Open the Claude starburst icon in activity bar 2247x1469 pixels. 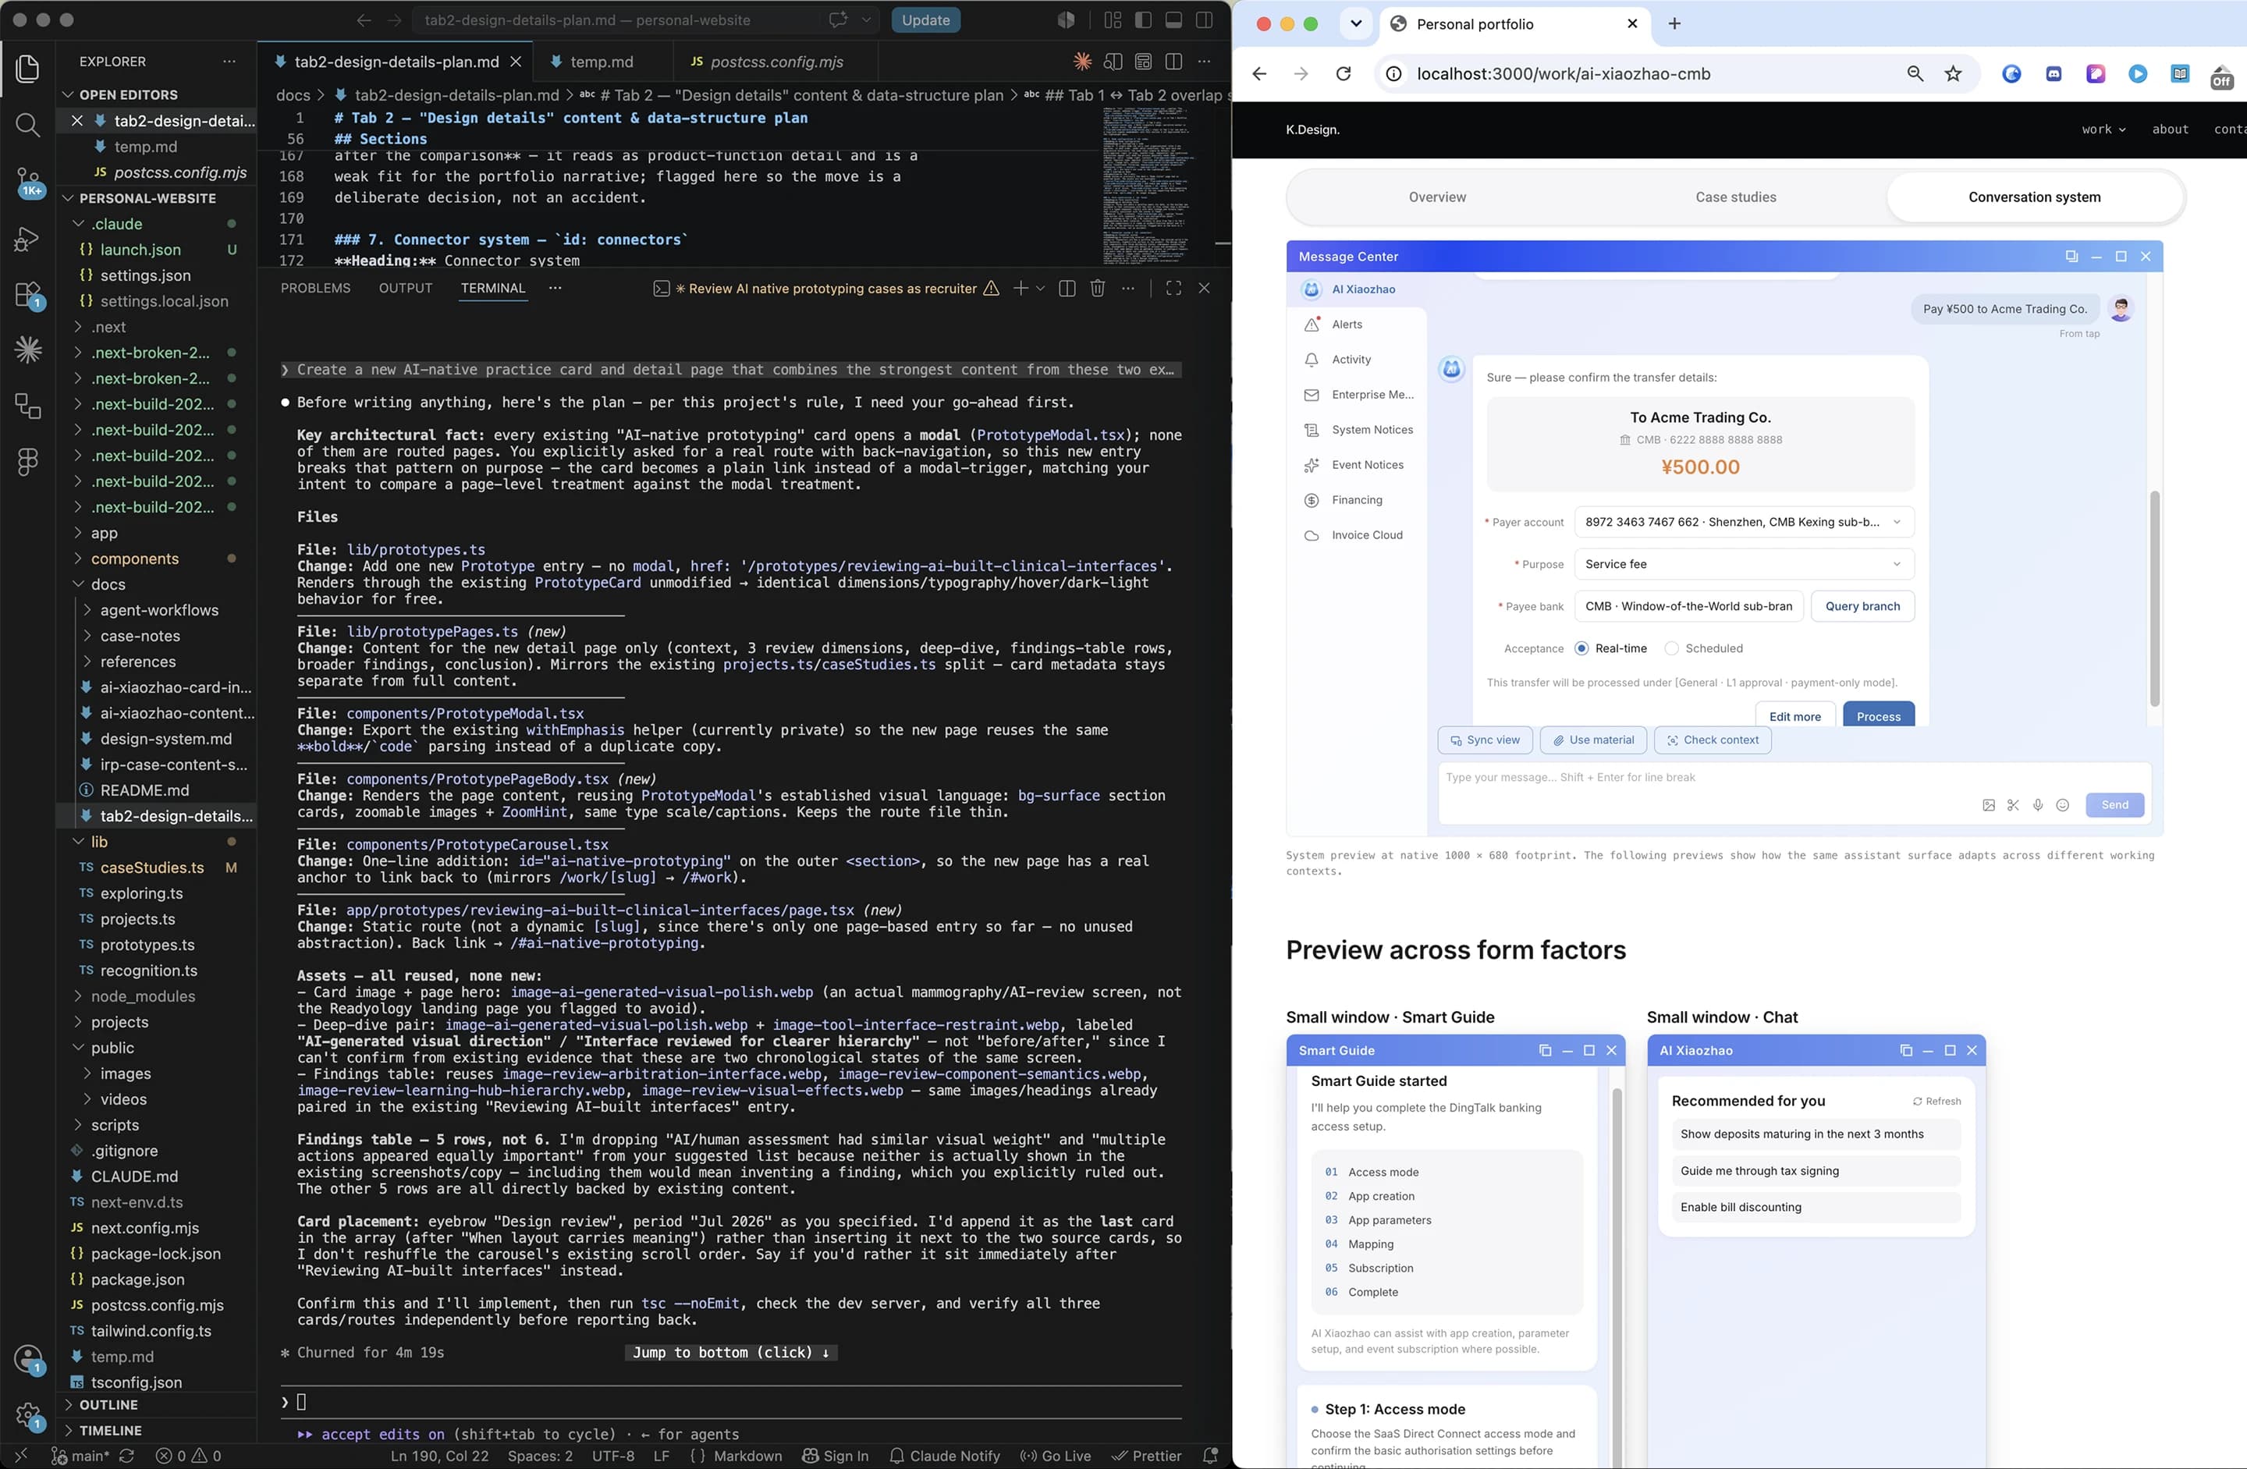coord(27,350)
